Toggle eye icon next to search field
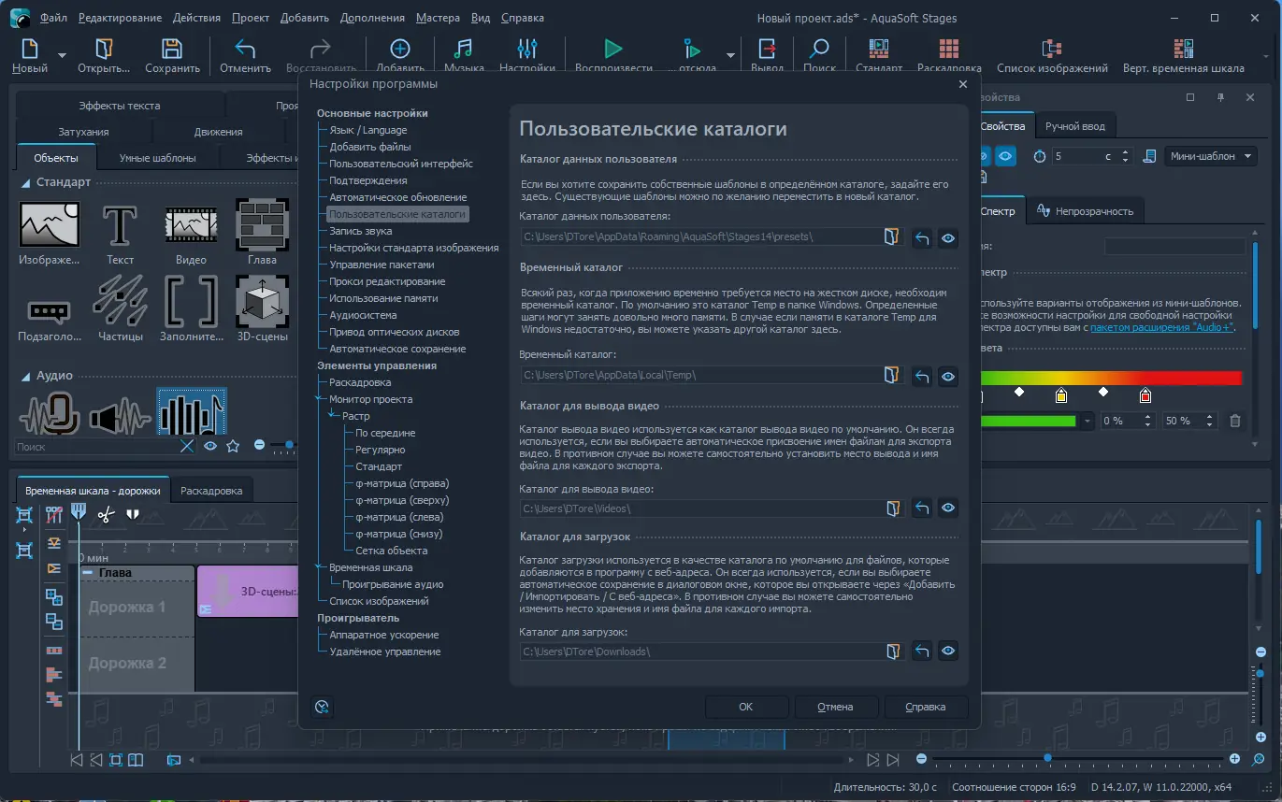Screen dimensions: 1282x802 coord(210,446)
